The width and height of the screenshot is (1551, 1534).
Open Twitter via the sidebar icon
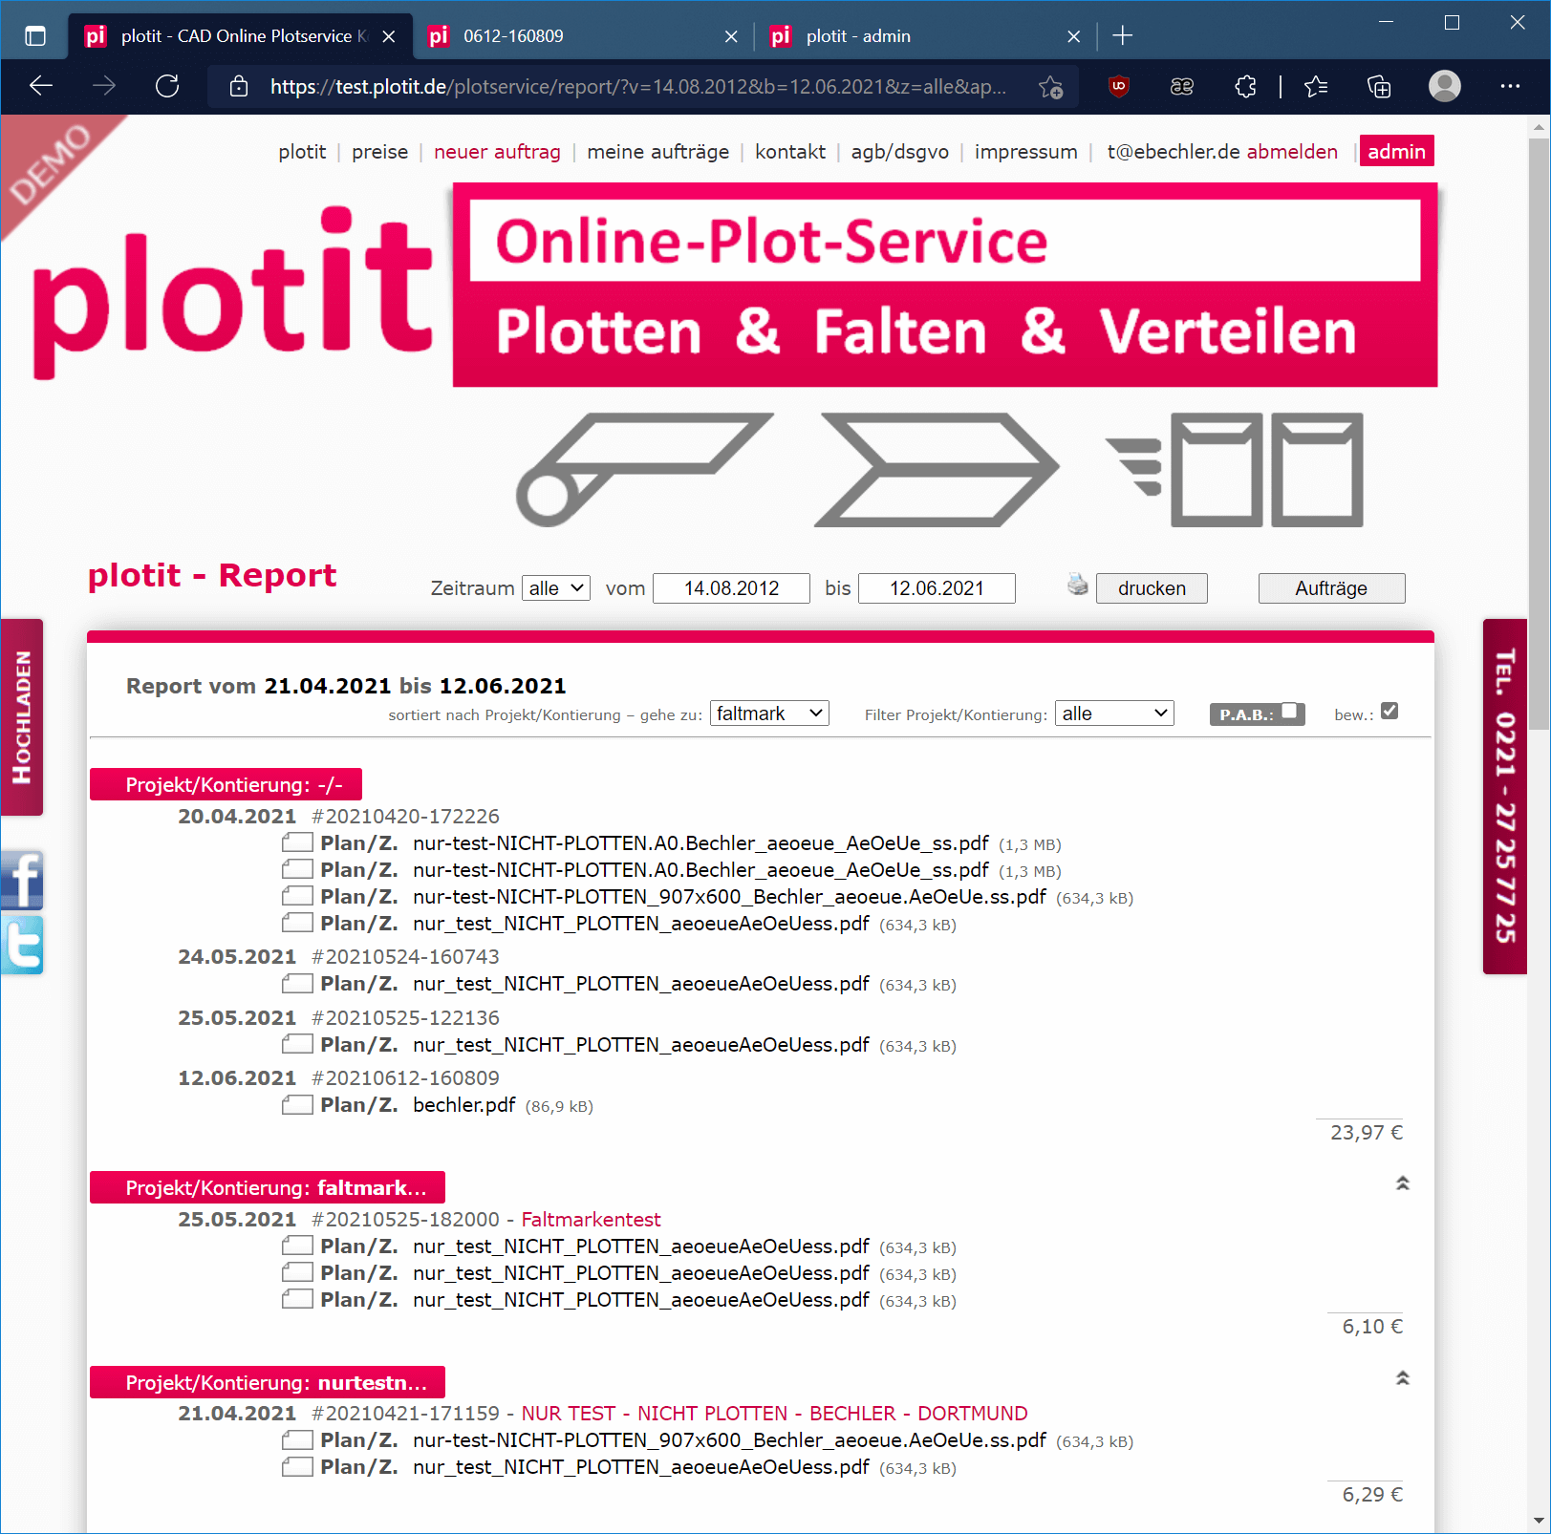point(22,945)
